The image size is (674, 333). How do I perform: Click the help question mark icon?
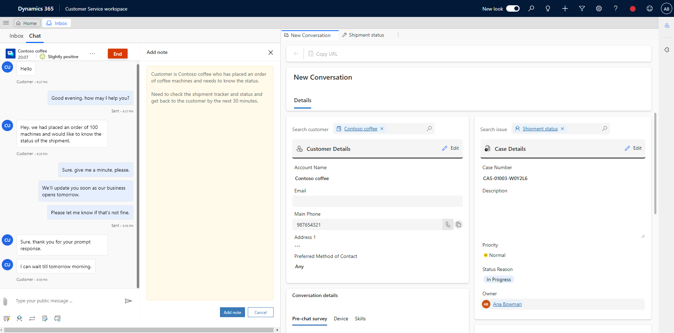615,8
